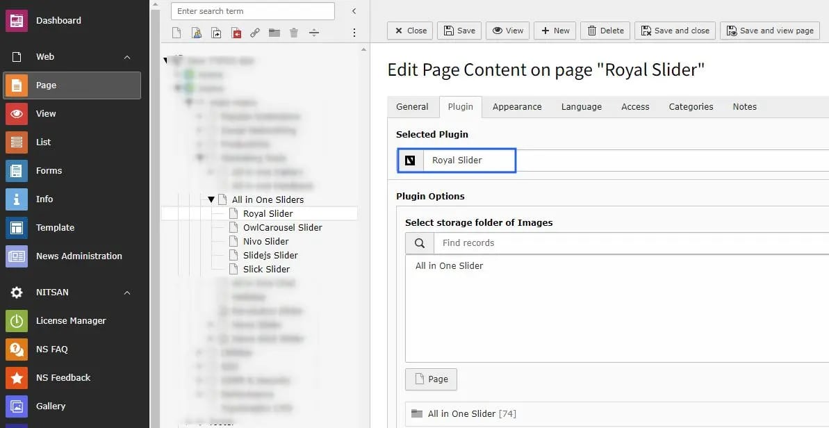The width and height of the screenshot is (829, 428).
Task: Open the Dashboard module
Action: coord(72,21)
